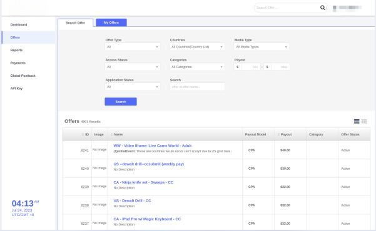Click the Payout Model column header

click(255, 134)
